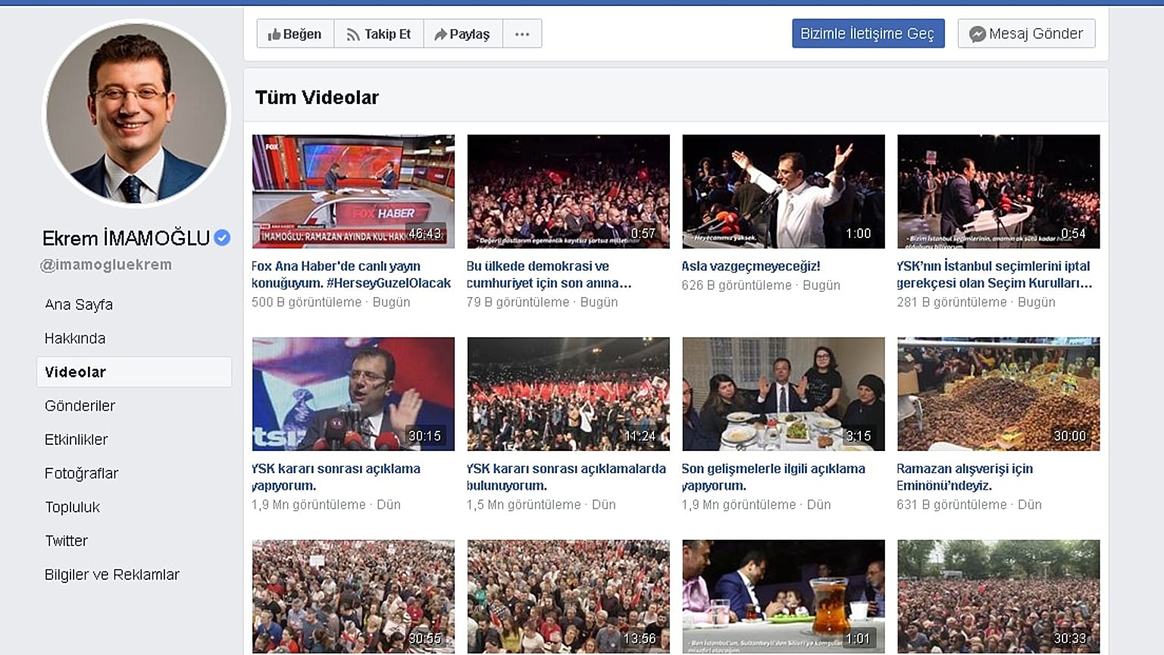Open the Asla vazgeçmeyeceğiz! video title
This screenshot has width=1164, height=655.
(751, 266)
